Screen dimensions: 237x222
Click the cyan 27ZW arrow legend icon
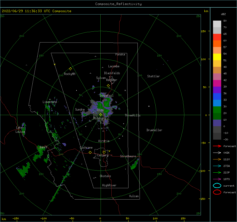(x=217, y=166)
